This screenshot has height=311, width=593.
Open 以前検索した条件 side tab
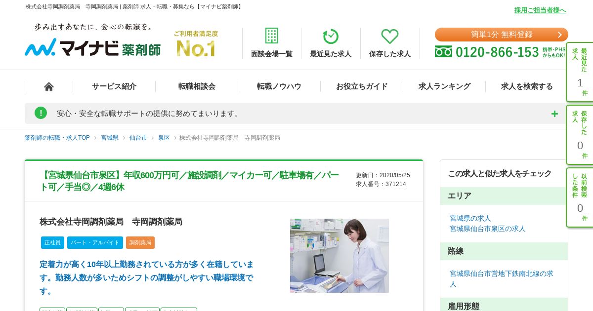tap(580, 197)
